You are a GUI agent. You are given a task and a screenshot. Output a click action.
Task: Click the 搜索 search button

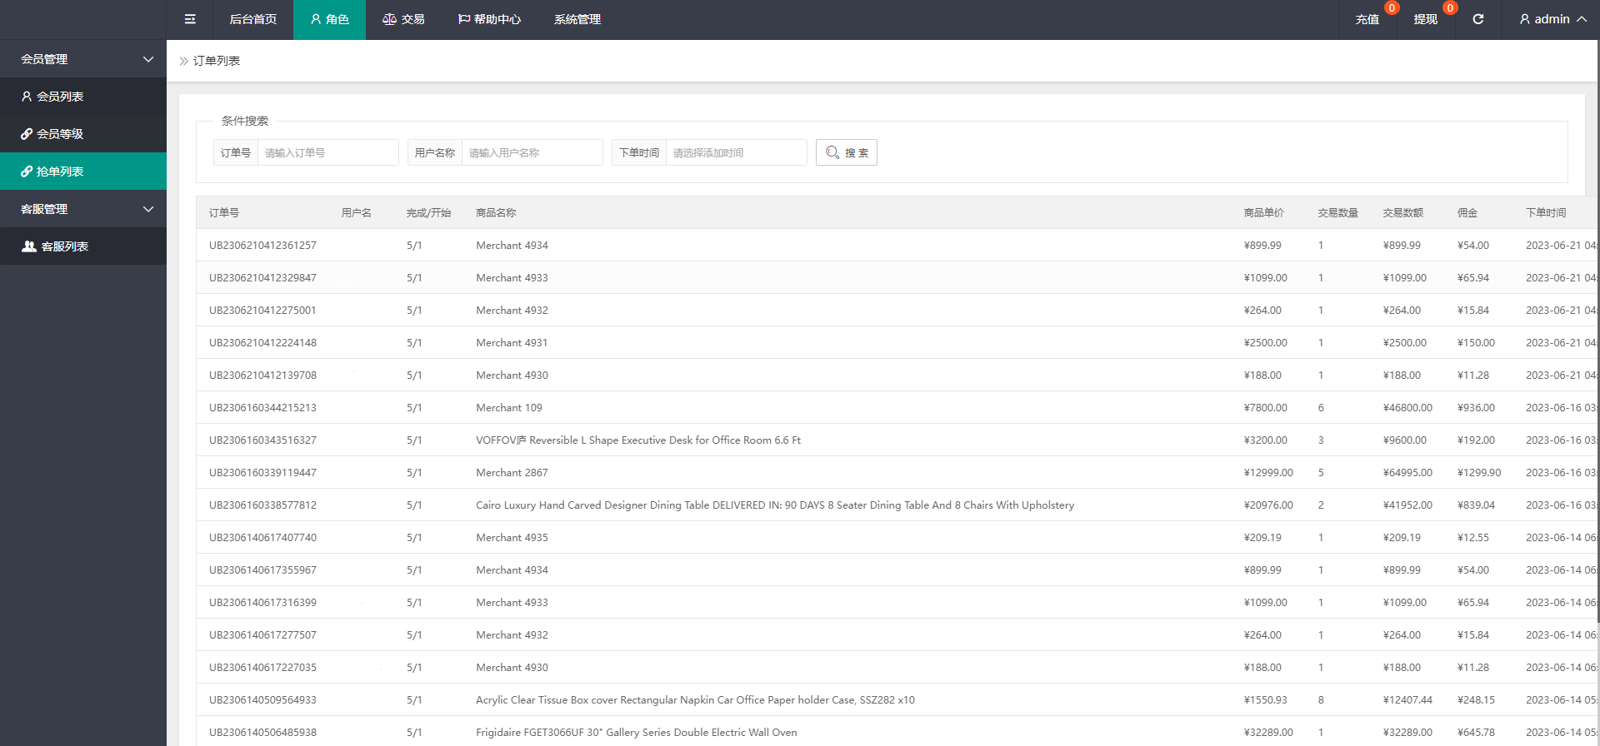(x=846, y=152)
